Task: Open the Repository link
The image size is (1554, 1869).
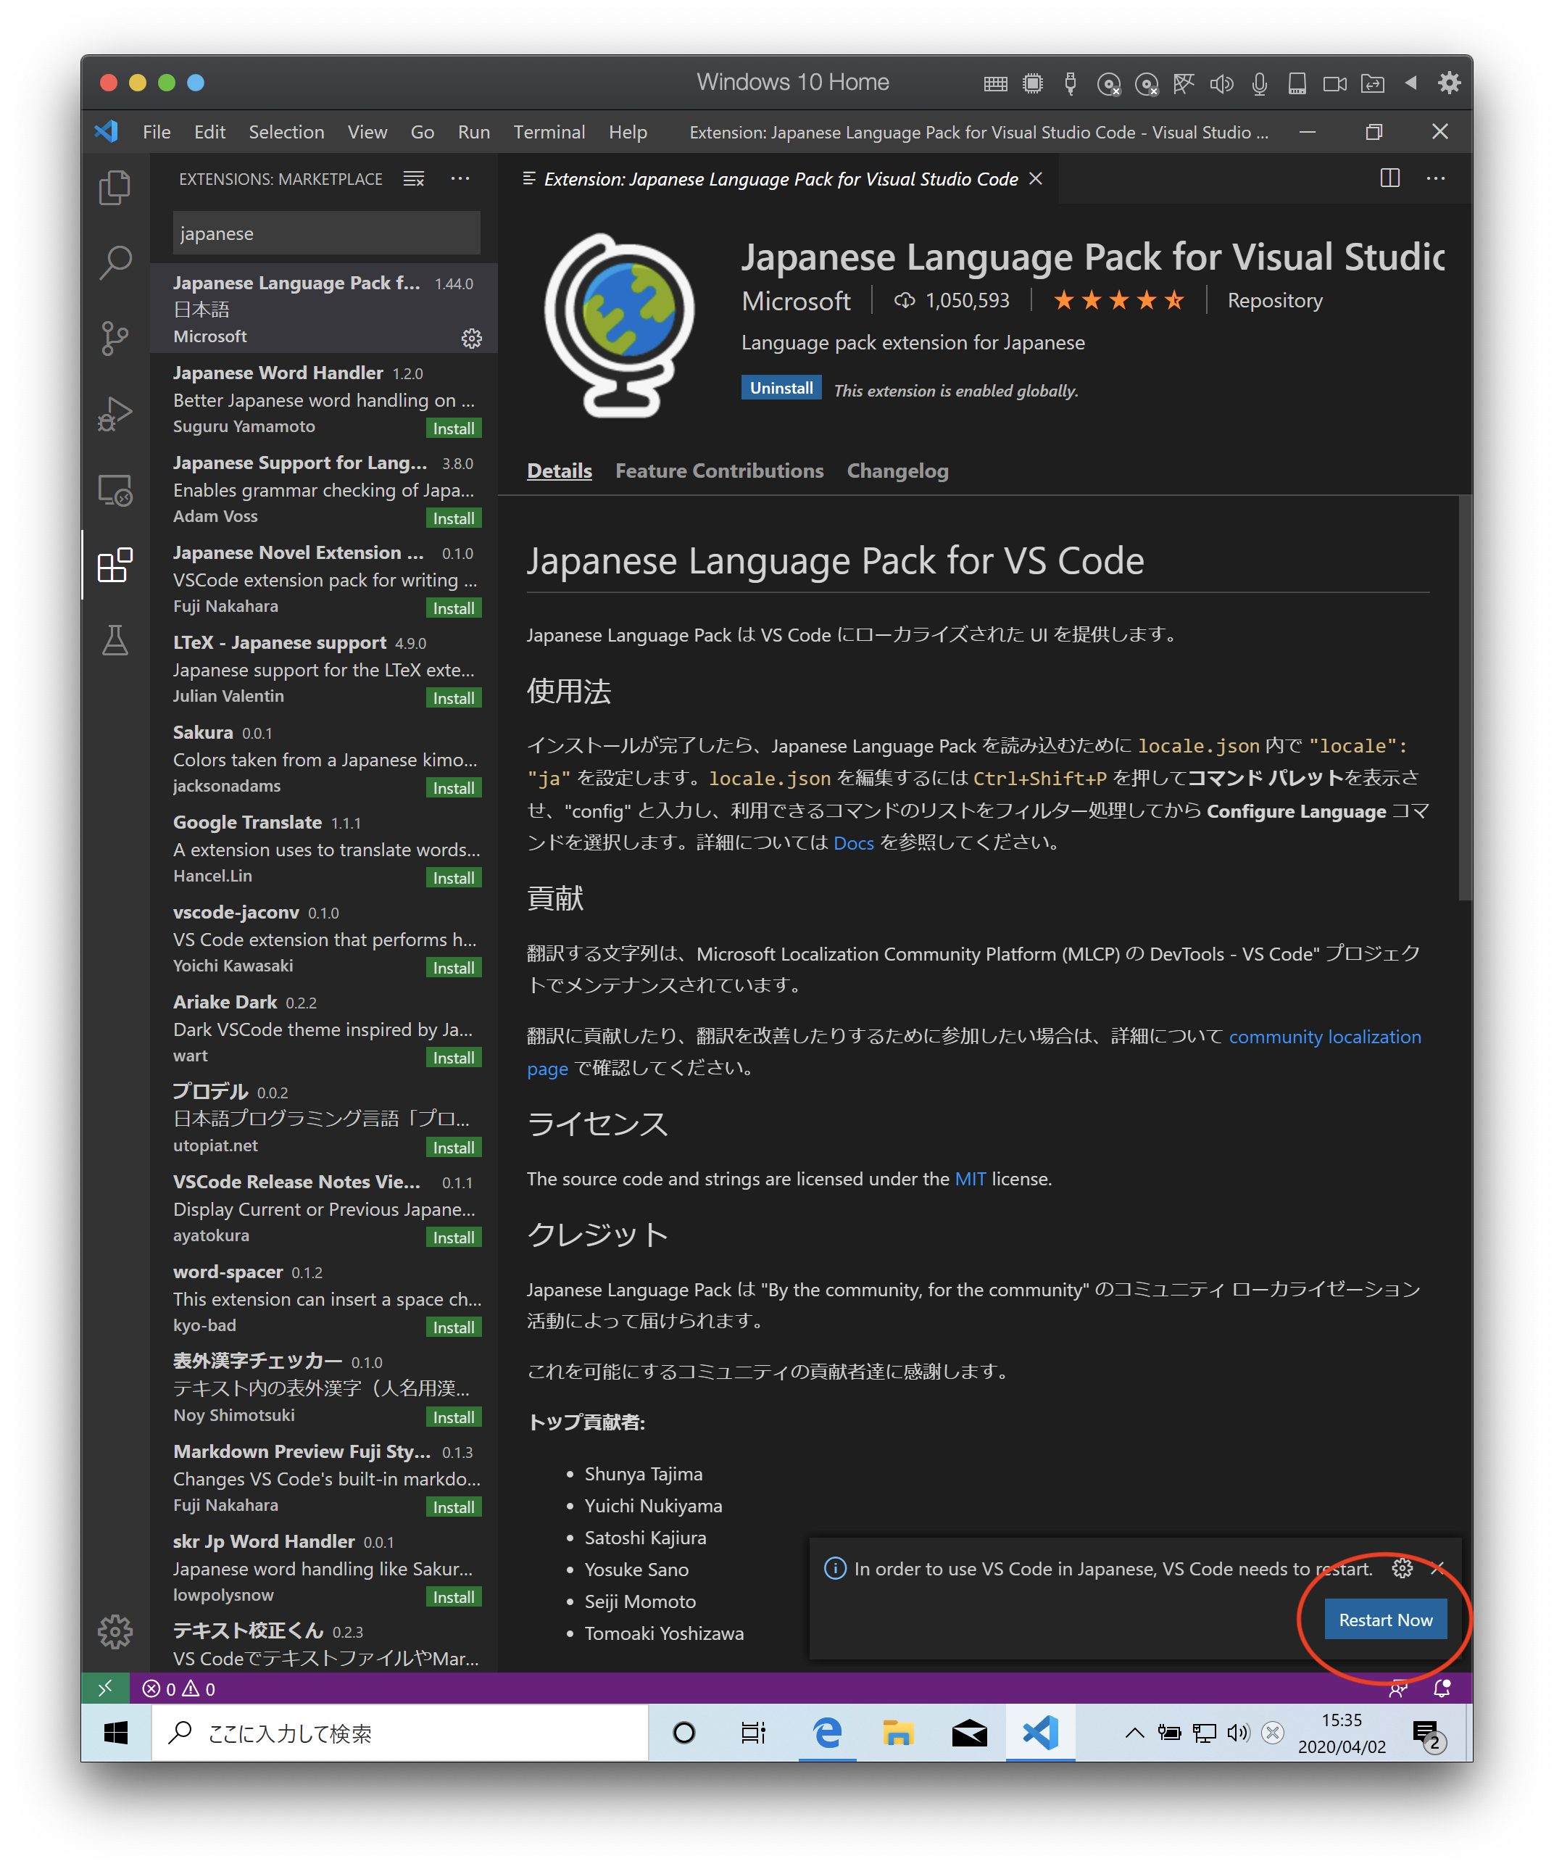Action: 1274,301
